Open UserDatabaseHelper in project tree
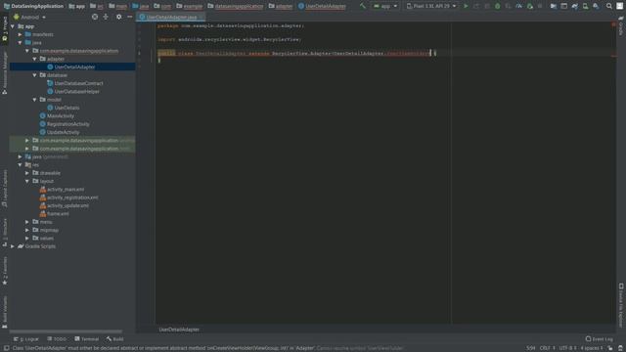This screenshot has width=626, height=352. pyautogui.click(x=76, y=91)
